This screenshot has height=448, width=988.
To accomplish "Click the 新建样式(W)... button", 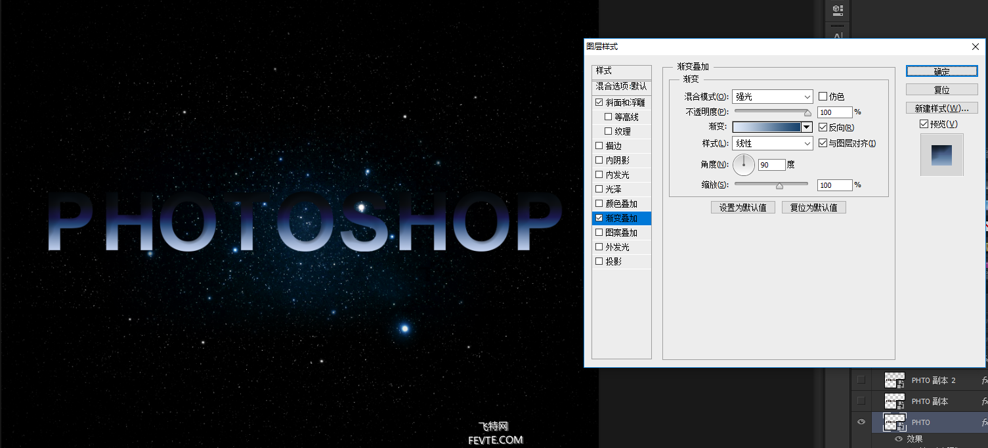I will click(941, 108).
